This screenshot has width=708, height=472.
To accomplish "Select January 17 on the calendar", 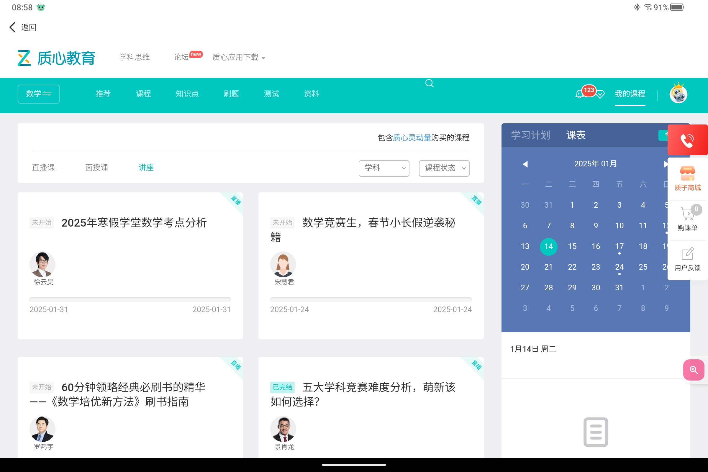I will click(619, 246).
